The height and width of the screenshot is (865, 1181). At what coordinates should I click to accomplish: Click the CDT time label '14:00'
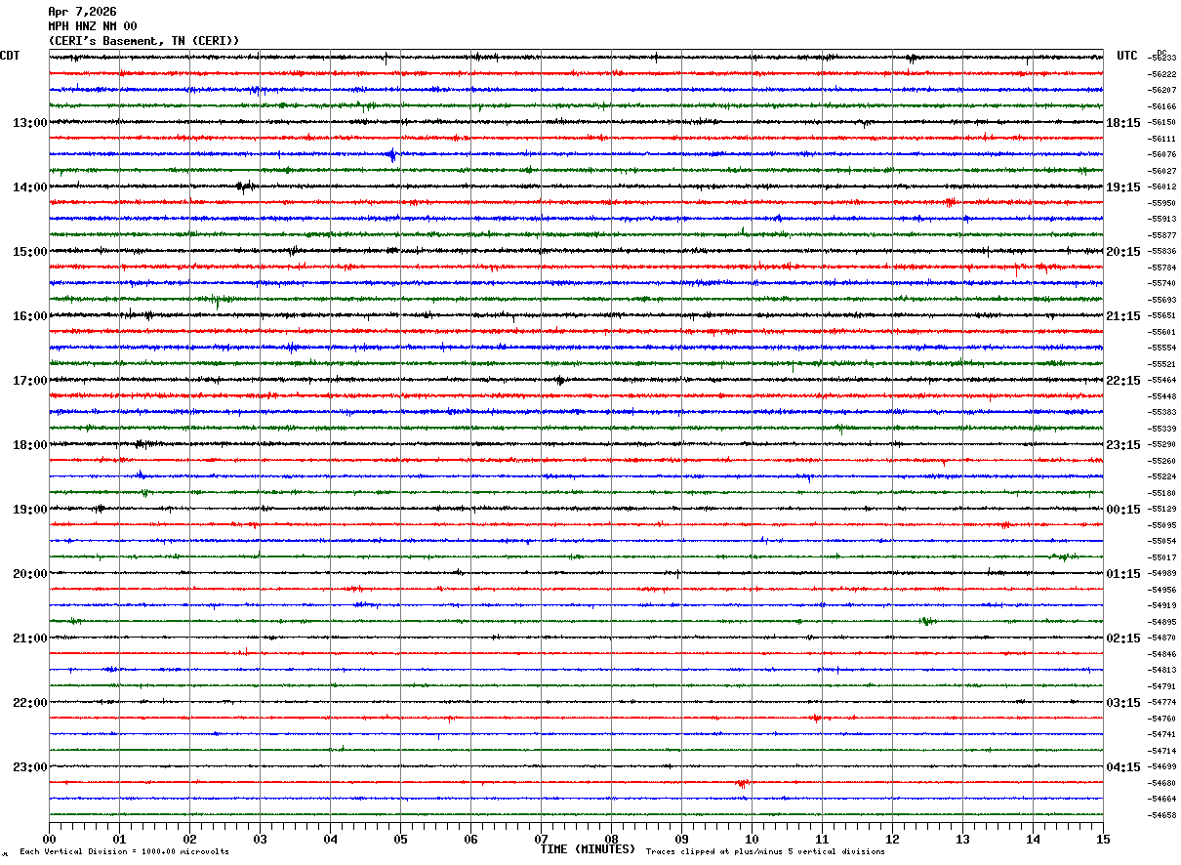30,187
